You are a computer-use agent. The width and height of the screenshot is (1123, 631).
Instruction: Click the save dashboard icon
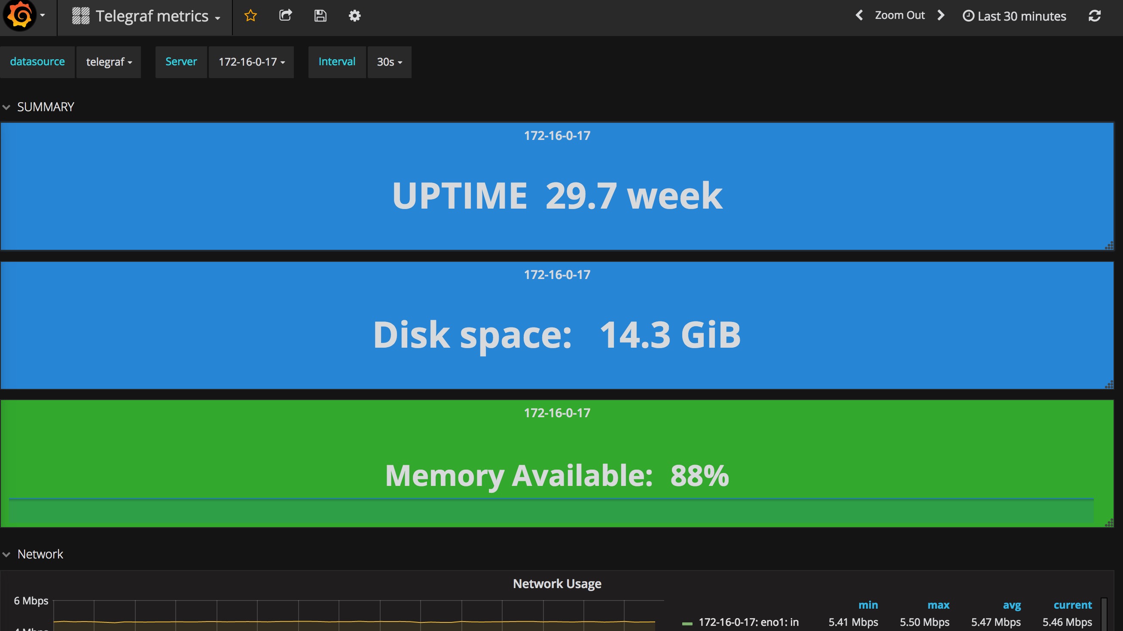pyautogui.click(x=320, y=15)
